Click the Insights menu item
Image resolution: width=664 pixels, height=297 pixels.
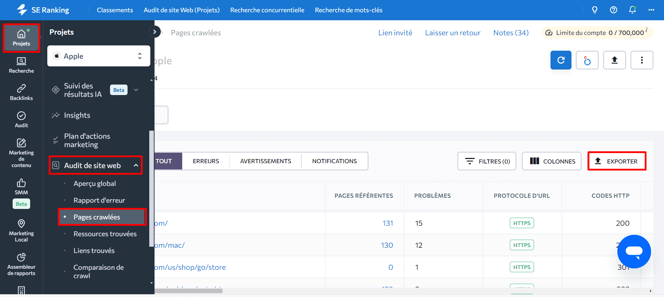point(77,115)
